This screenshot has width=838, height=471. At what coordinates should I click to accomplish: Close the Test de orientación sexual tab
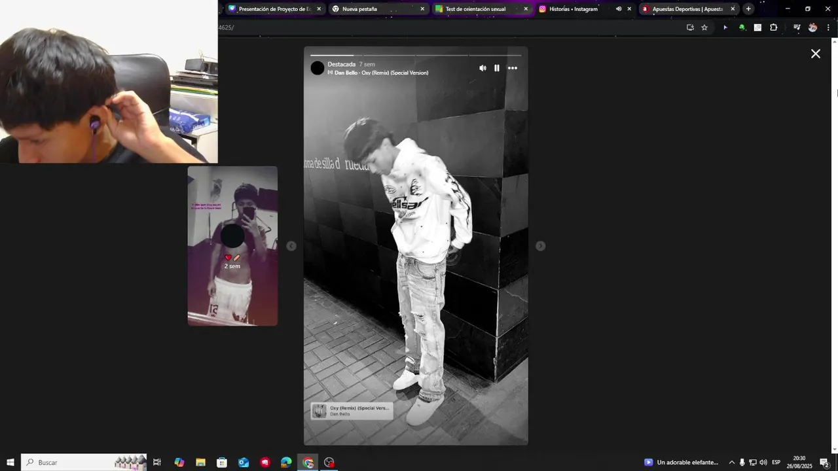(x=526, y=9)
